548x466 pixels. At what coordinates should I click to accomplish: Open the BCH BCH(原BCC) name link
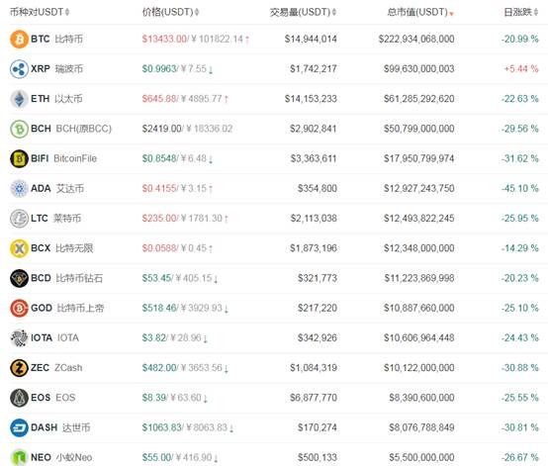tap(71, 129)
